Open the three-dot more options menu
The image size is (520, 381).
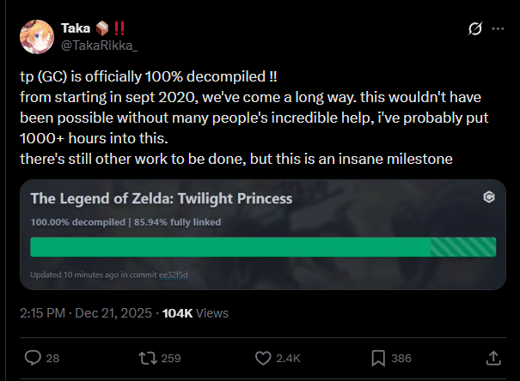tap(498, 29)
